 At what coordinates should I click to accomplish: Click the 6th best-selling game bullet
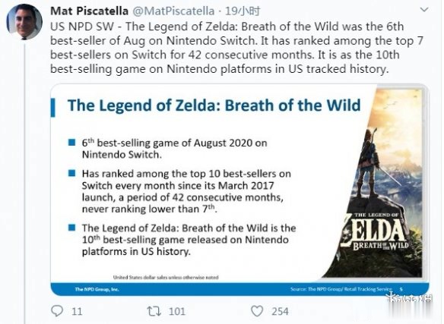click(174, 149)
